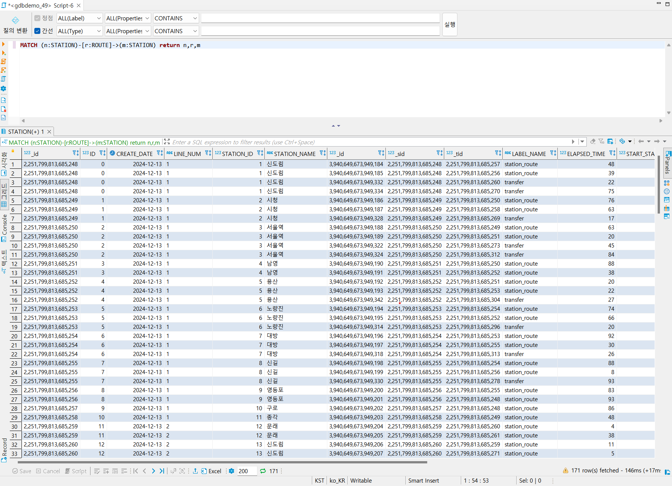Click the fetch size field showing 200
The image size is (672, 486).
click(x=247, y=471)
